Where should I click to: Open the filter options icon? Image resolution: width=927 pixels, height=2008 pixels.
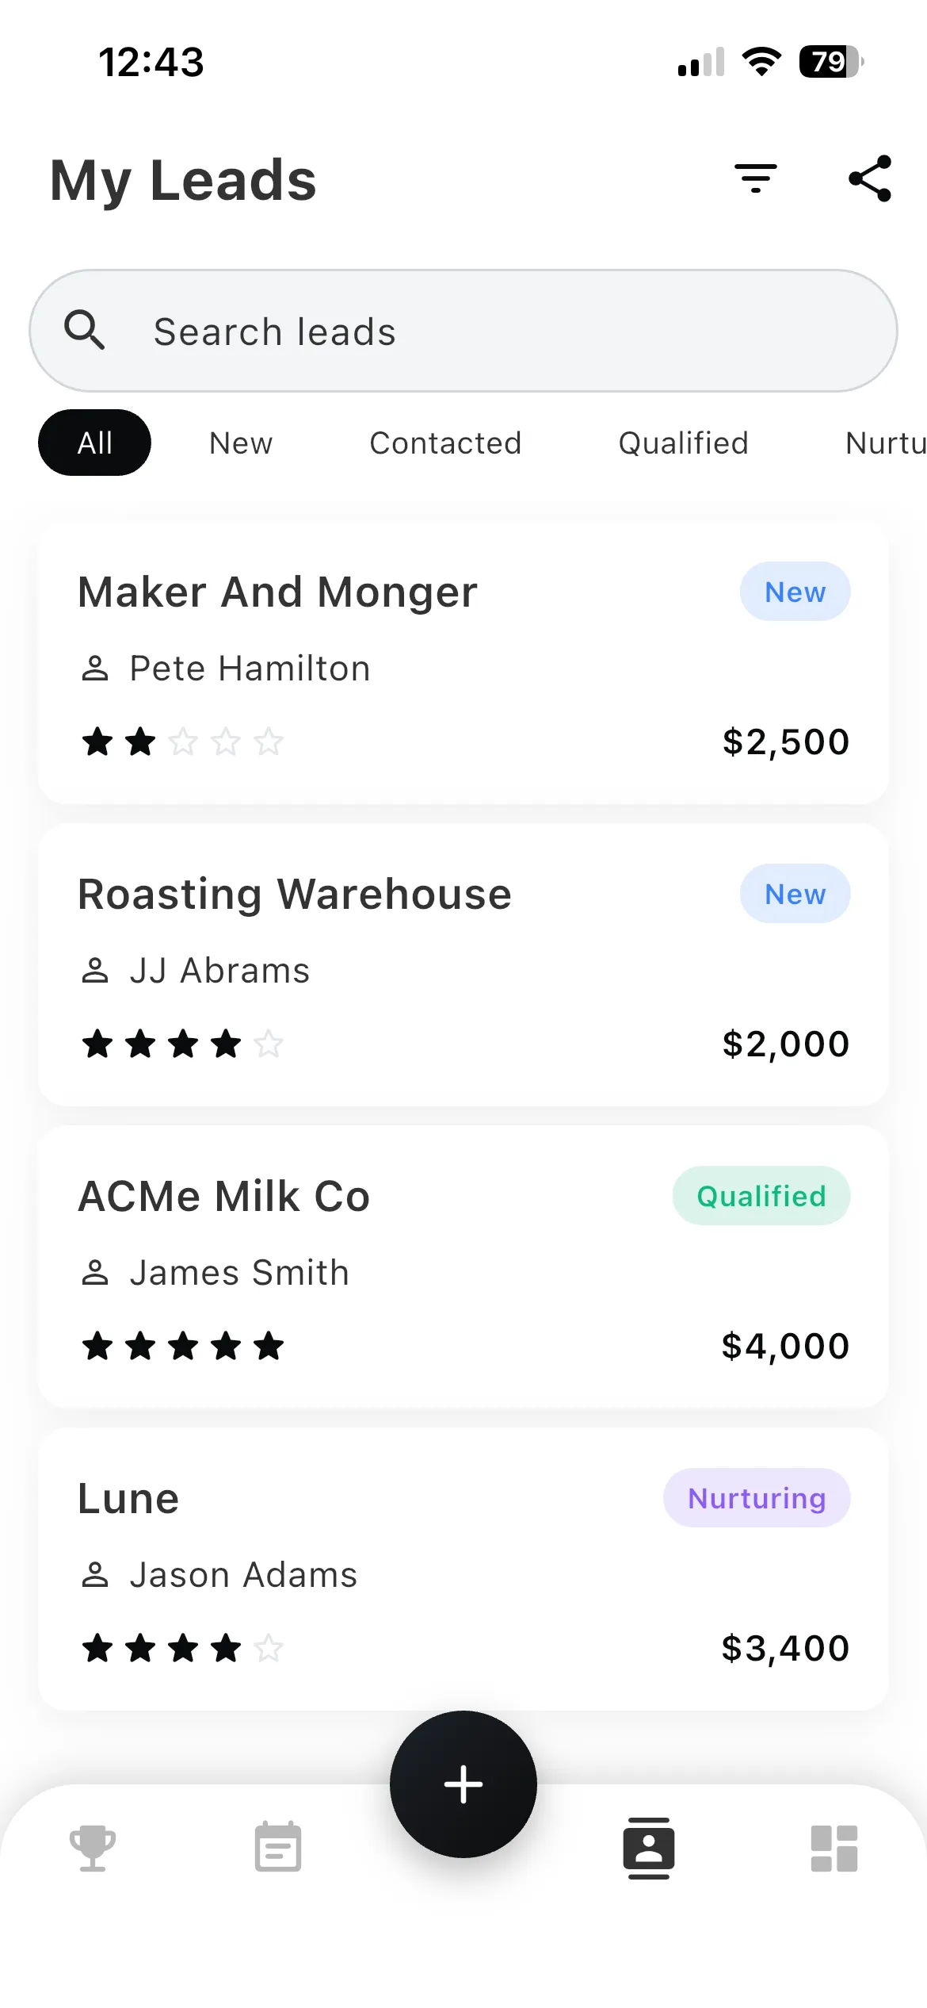click(755, 179)
